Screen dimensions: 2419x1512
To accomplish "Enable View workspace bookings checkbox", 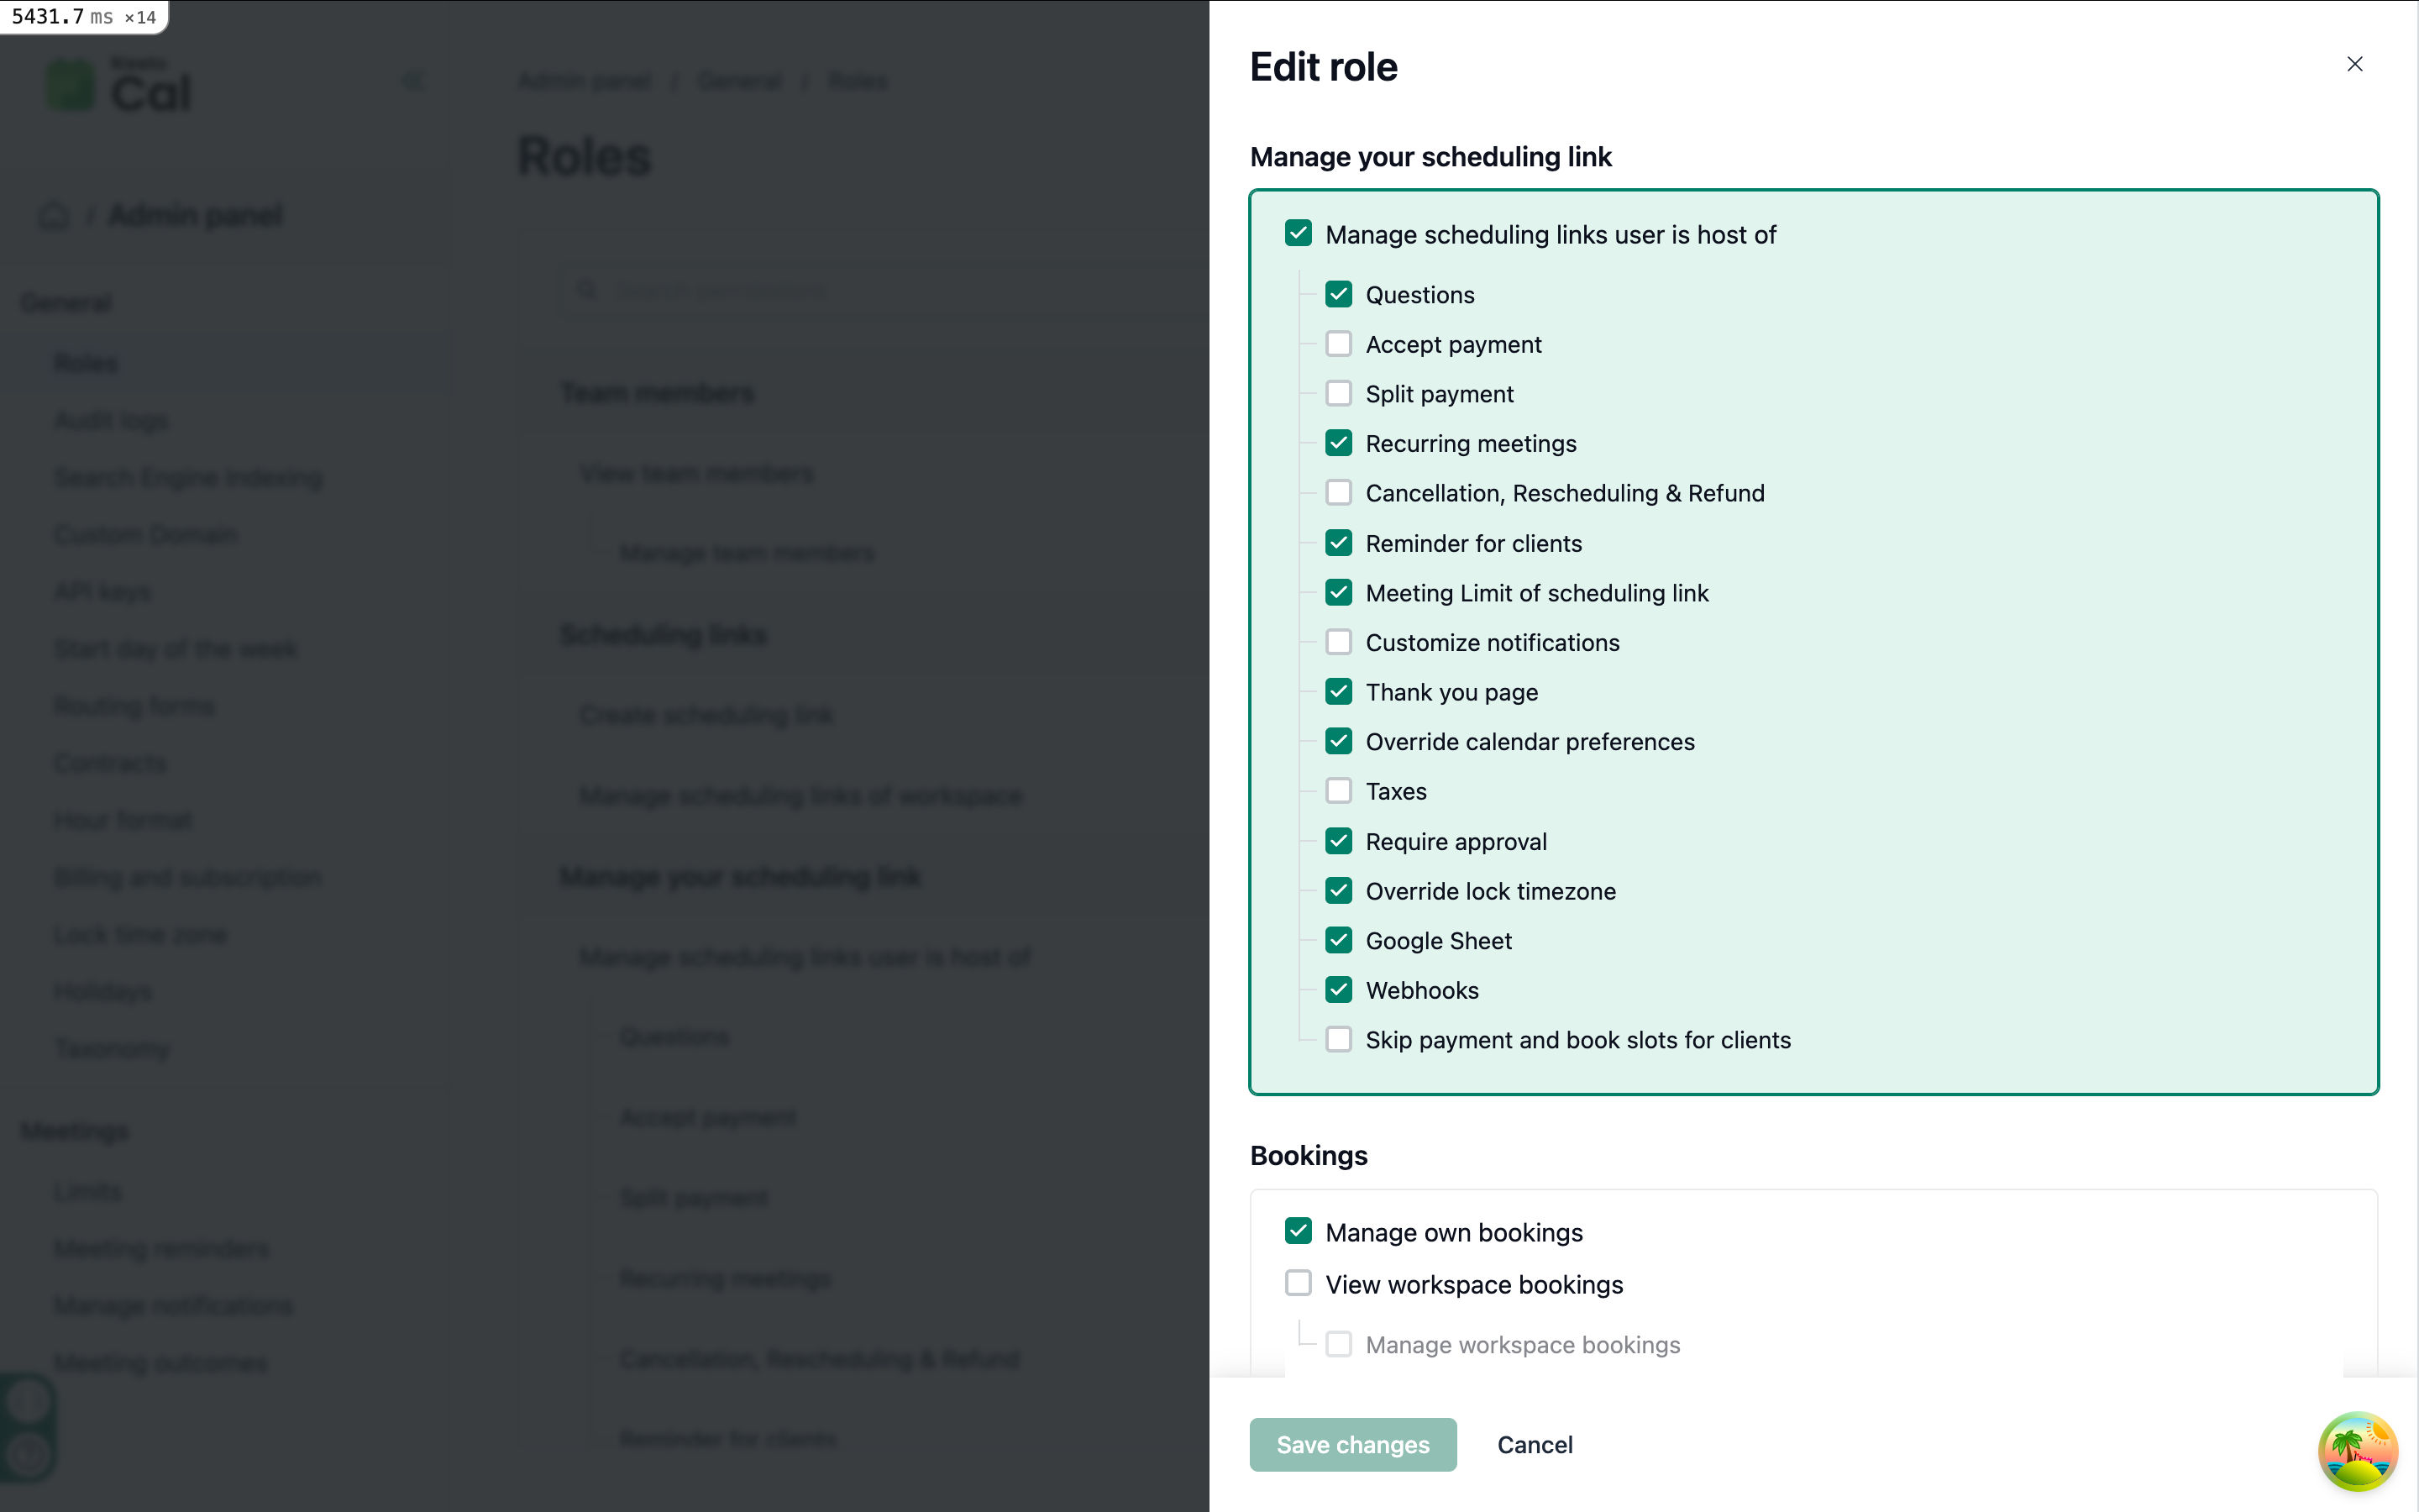I will click(x=1298, y=1283).
